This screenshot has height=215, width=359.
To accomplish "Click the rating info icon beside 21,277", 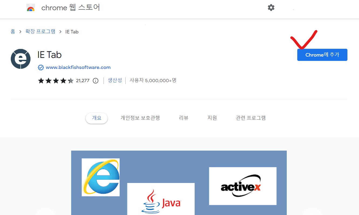I will (95, 81).
